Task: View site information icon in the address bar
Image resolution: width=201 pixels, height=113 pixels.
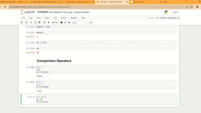Action: coord(11,7)
